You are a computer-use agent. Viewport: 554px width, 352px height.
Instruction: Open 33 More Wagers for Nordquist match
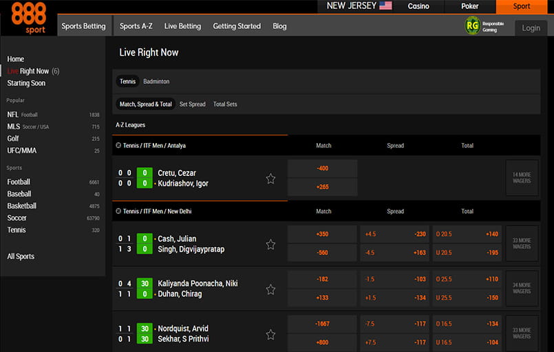522,333
